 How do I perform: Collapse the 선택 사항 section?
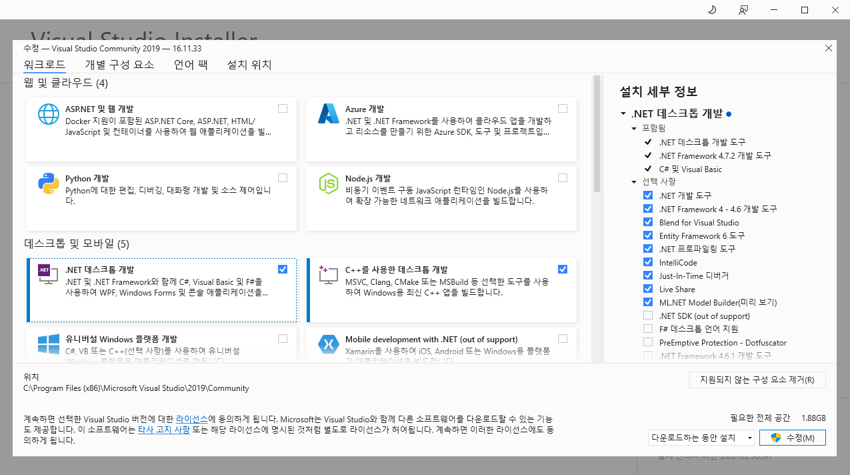pos(634,181)
